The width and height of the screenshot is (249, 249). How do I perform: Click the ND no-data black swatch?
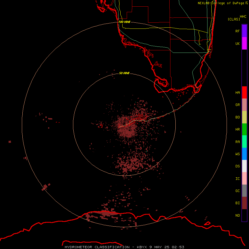[244, 215]
